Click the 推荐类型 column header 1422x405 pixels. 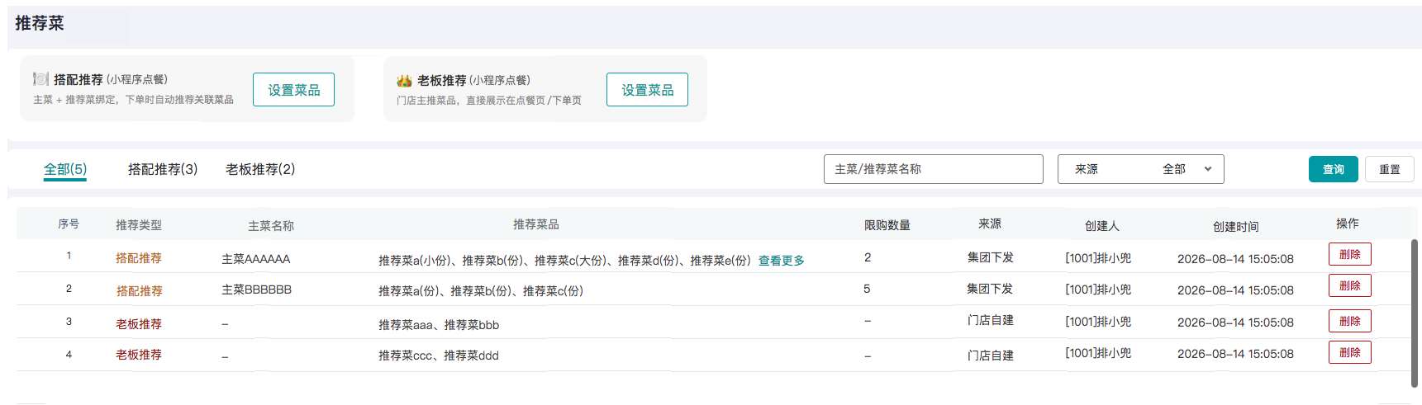[x=139, y=225]
